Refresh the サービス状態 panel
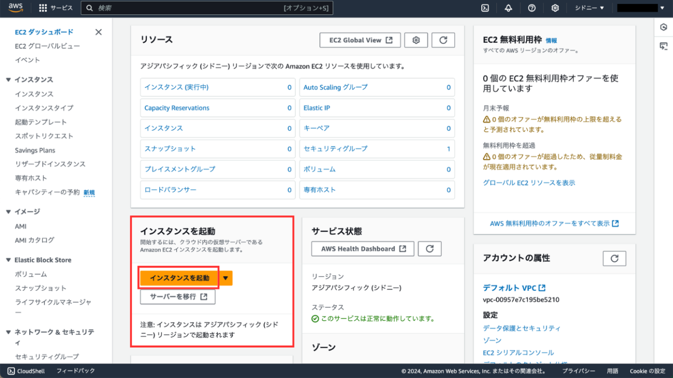The image size is (673, 378). [x=429, y=249]
